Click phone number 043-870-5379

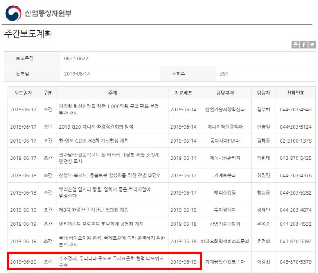(295, 261)
